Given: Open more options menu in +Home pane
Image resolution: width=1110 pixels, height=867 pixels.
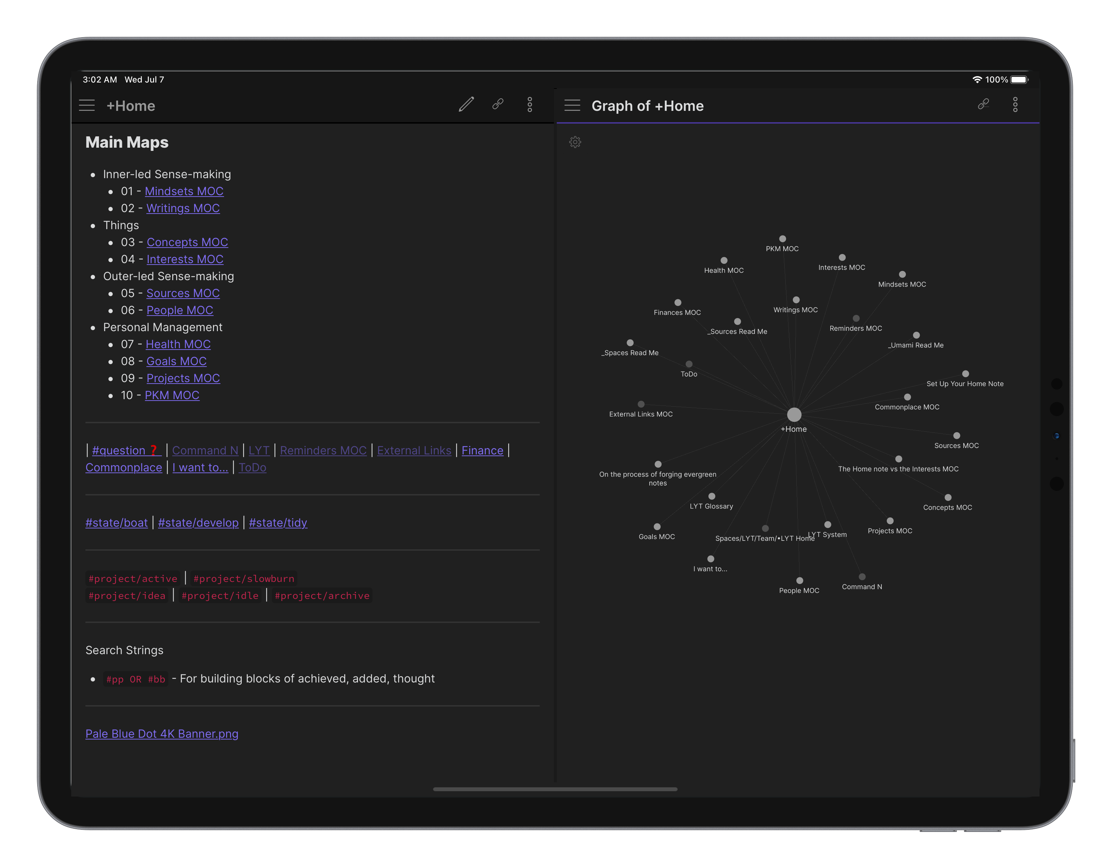Looking at the screenshot, I should point(529,104).
